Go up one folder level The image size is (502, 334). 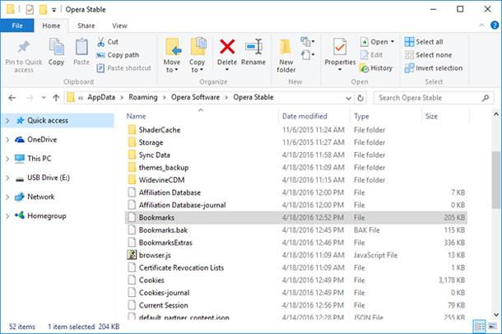point(56,98)
